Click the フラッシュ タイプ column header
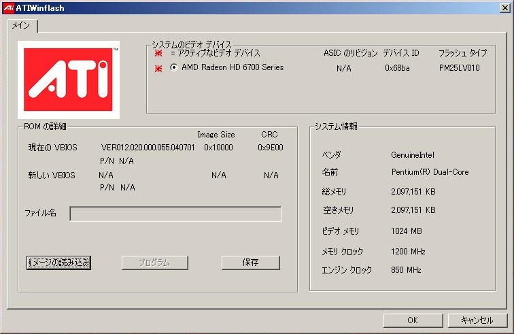The image size is (514, 334). tap(463, 53)
